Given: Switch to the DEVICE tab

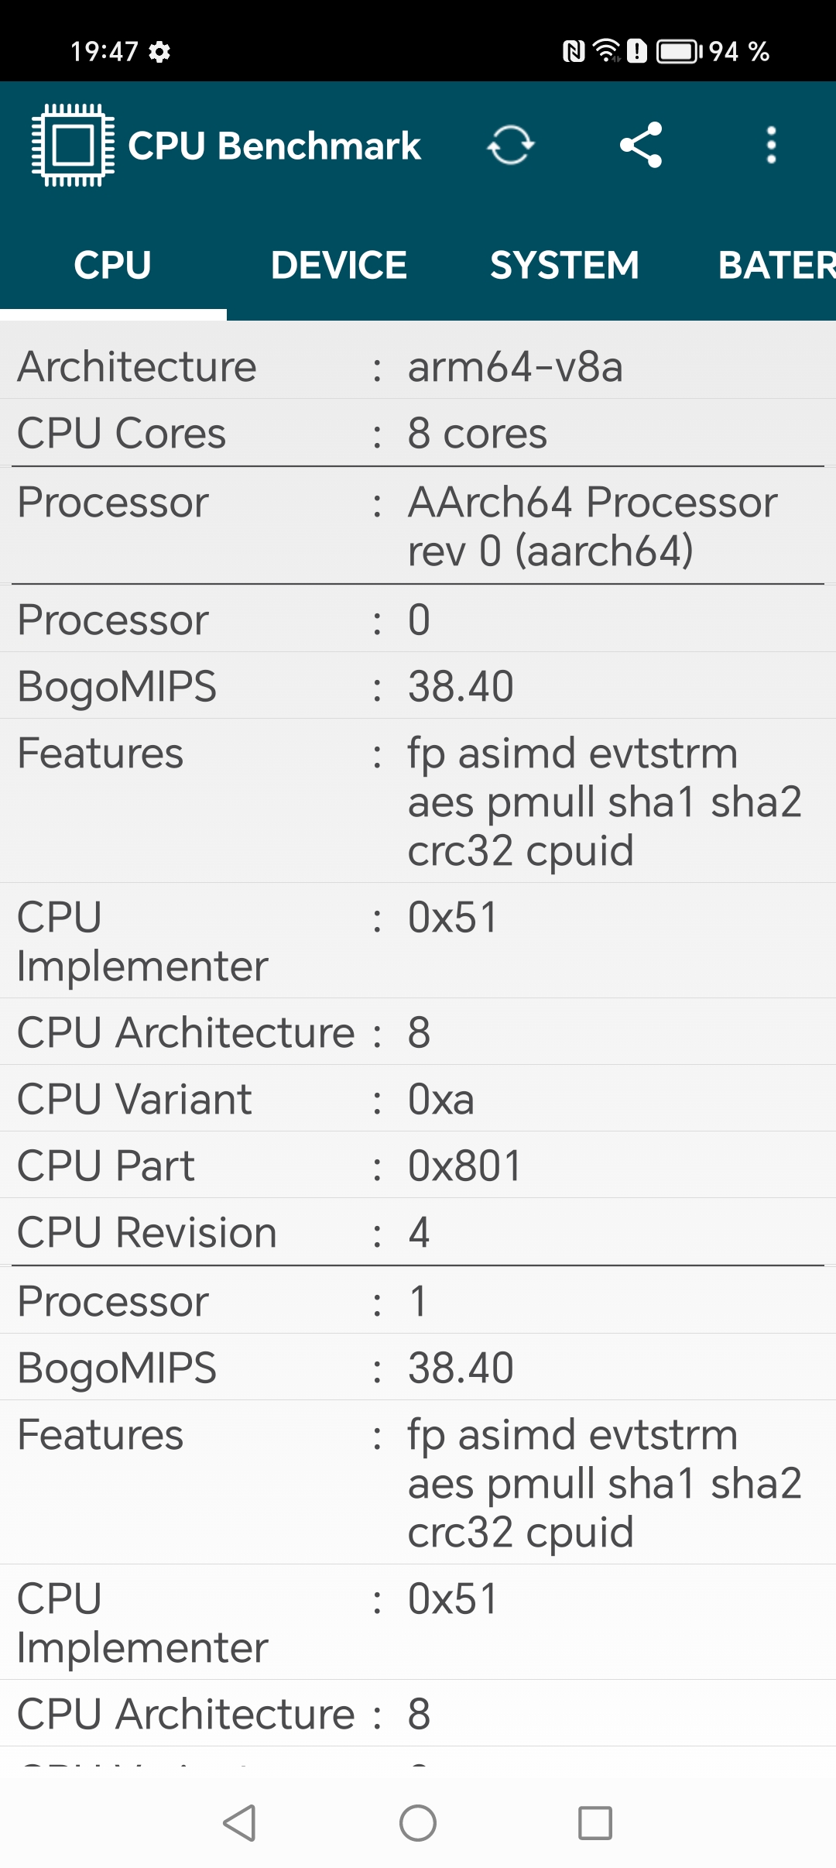Looking at the screenshot, I should [x=339, y=266].
